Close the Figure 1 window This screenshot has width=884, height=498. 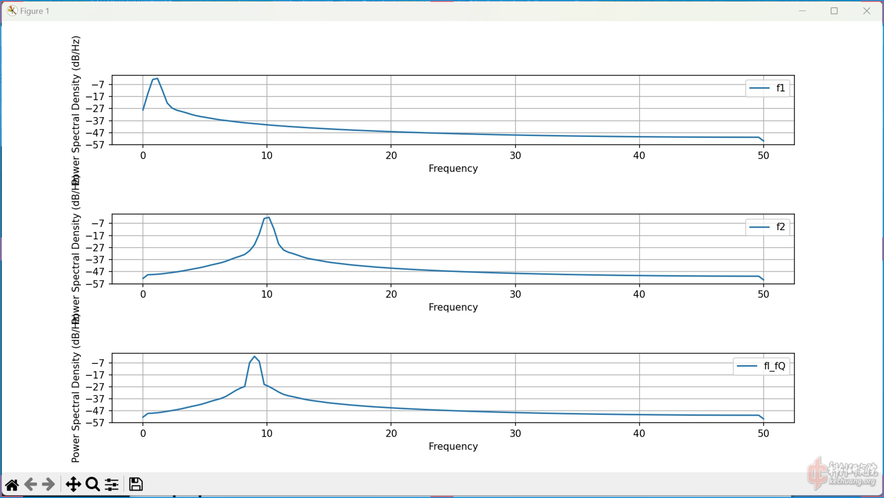[x=866, y=11]
